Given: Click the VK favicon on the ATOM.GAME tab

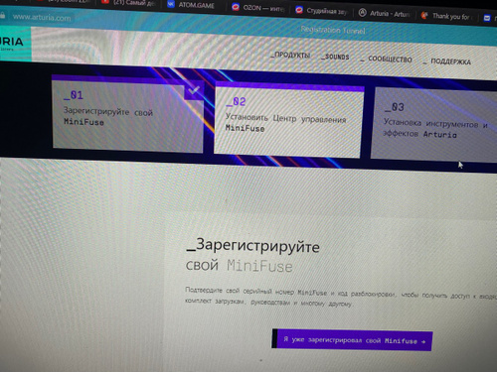Looking at the screenshot, I should [x=171, y=4].
